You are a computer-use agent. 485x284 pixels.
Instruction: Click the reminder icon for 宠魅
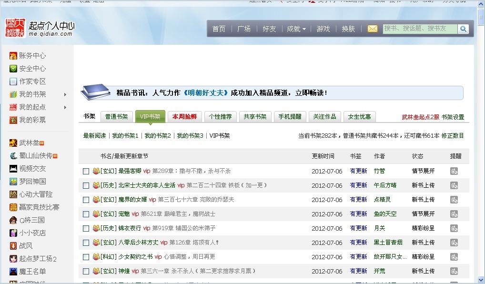click(454, 214)
